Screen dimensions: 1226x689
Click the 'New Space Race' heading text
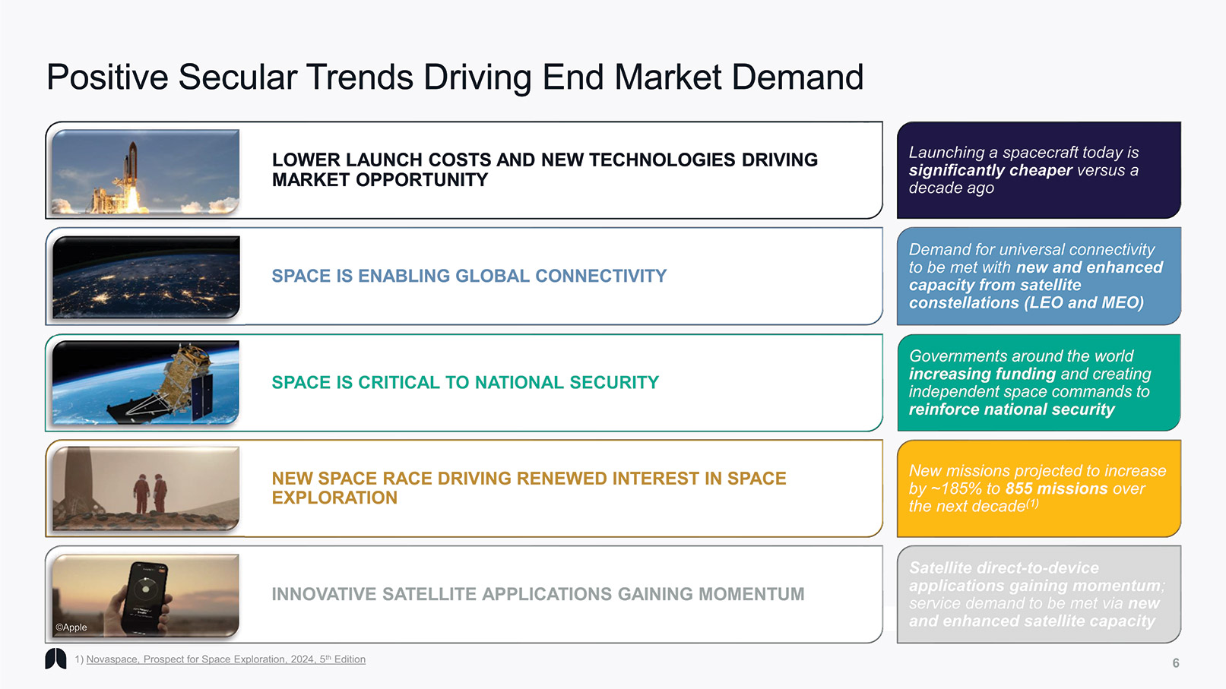click(x=528, y=488)
